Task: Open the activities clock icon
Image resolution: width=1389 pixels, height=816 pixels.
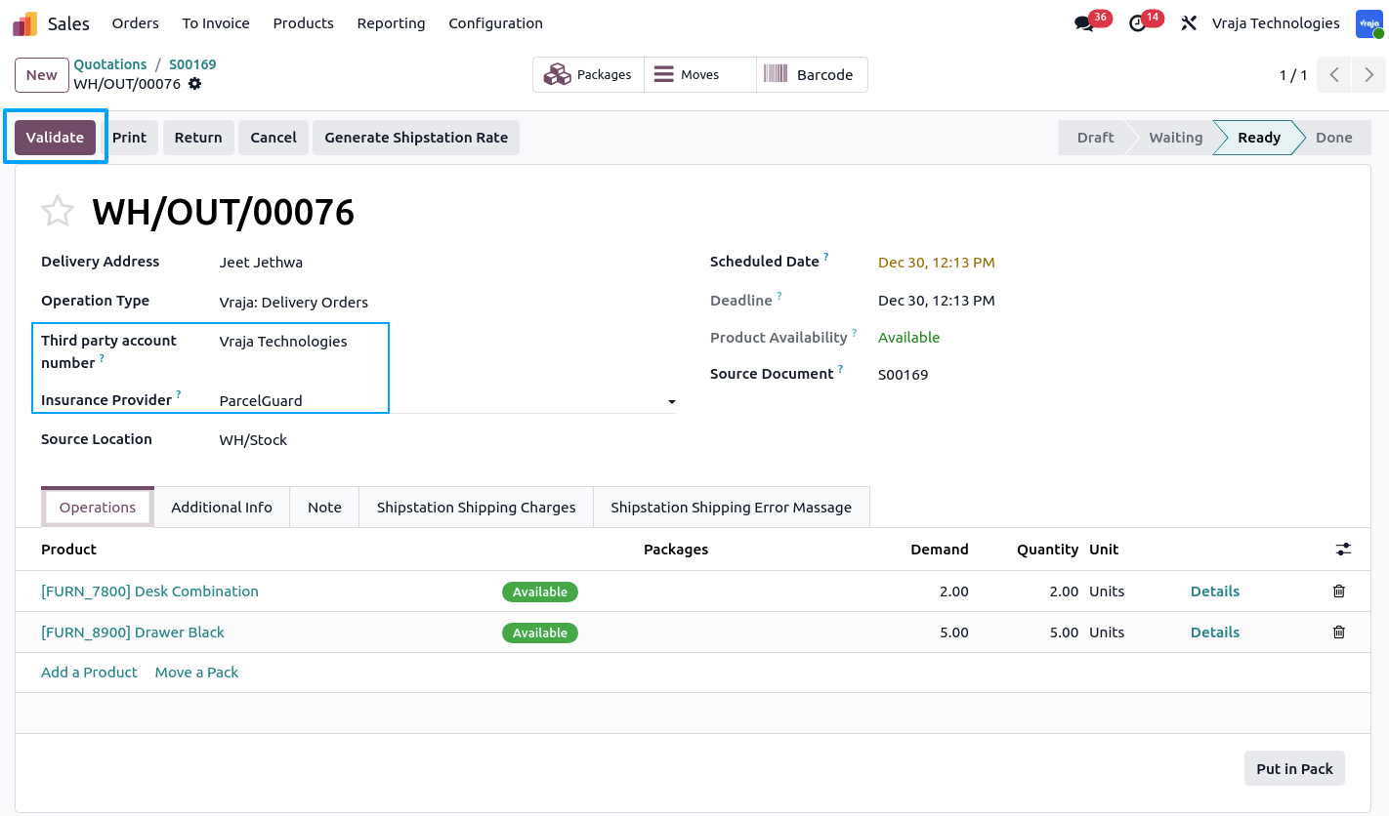Action: [1137, 23]
